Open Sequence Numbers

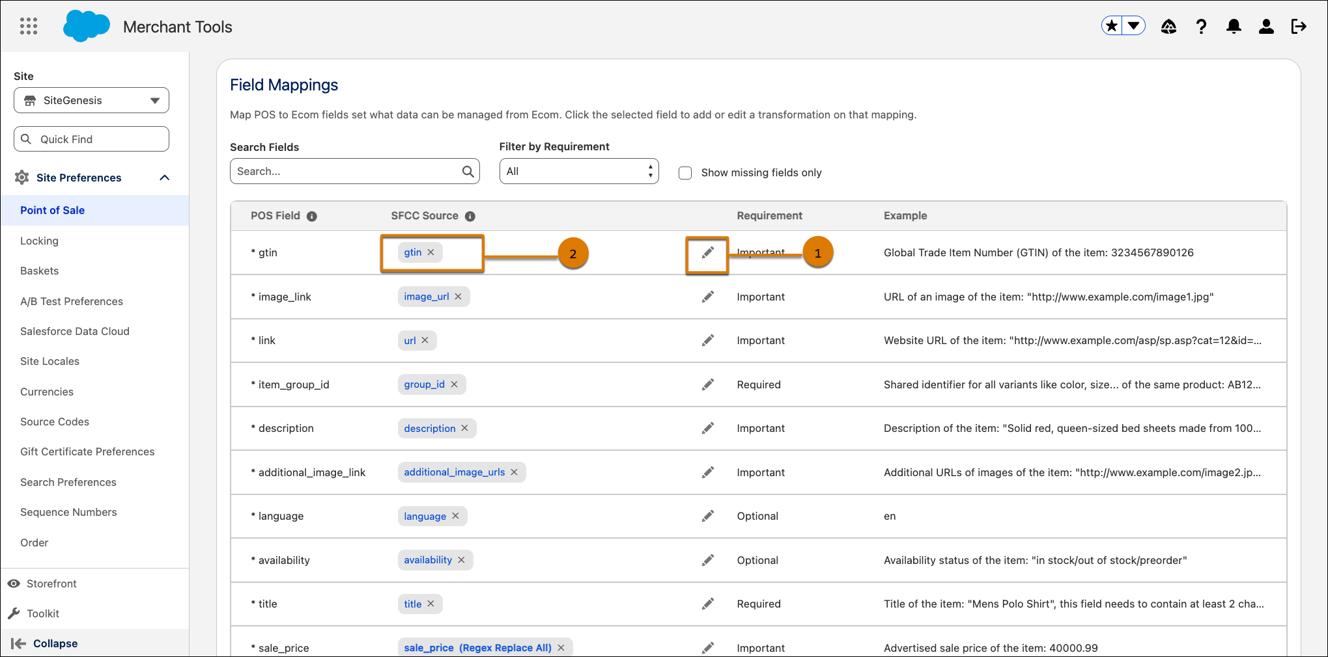(68, 512)
